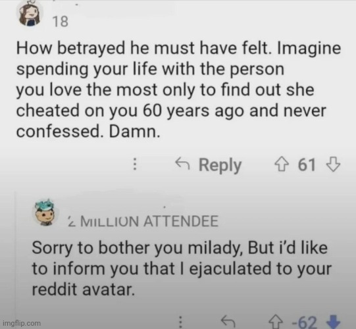Open the three-dot menu on the reply comment
The image size is (356, 329).
(180, 322)
